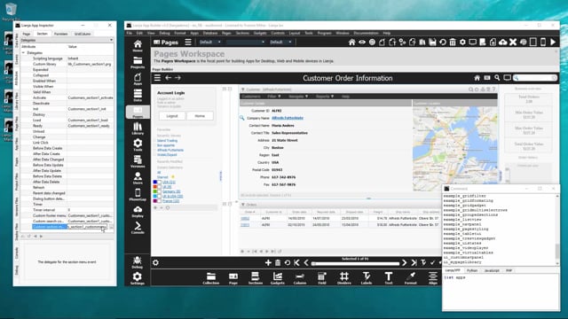This screenshot has height=319, width=568.
Task: Check the UK checkbox in the Instant Selections list
Action: [159, 187]
